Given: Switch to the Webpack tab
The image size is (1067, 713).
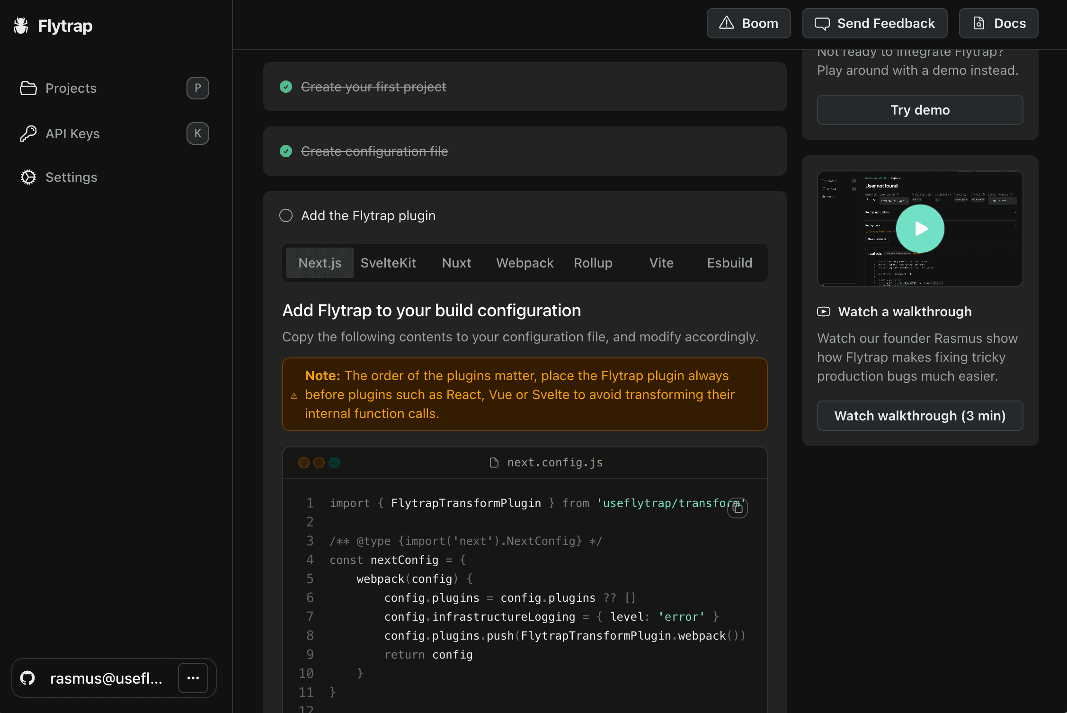Looking at the screenshot, I should click(x=525, y=263).
